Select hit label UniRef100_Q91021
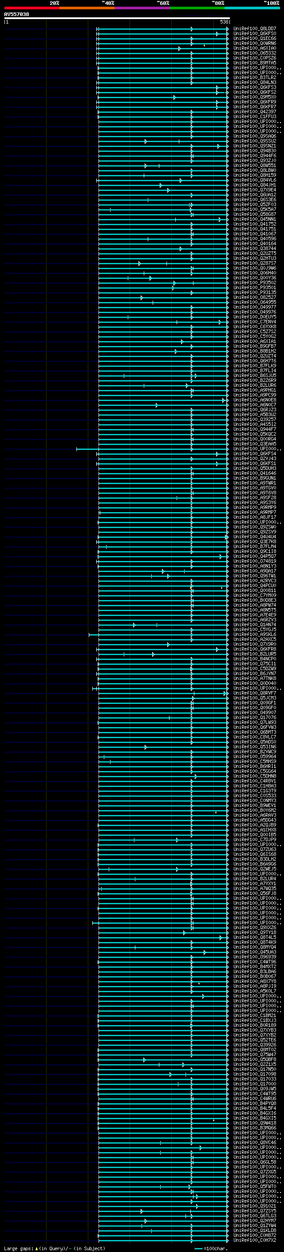The width and height of the screenshot is (284, 1252). point(255,1206)
